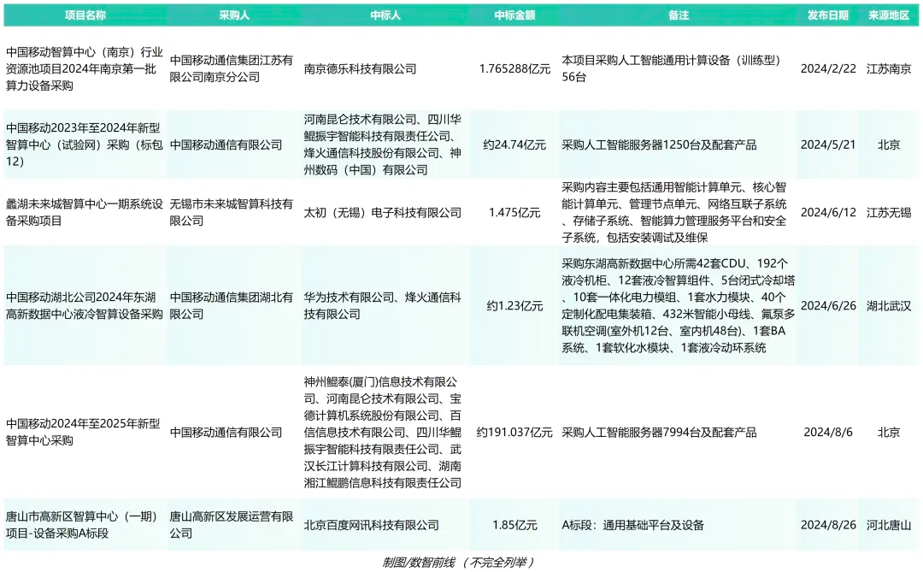Click the 南京德乐科技有限公司 winner cell
Image resolution: width=923 pixels, height=572 pixels.
tap(361, 68)
